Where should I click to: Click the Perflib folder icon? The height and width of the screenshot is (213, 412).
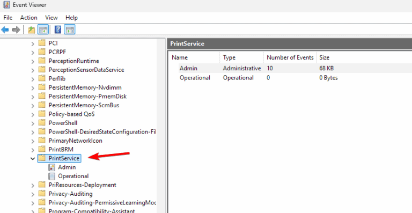click(42, 78)
